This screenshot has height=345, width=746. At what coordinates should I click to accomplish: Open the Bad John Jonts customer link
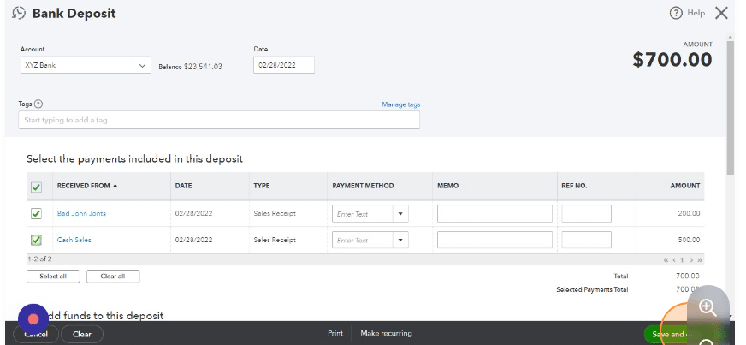point(81,213)
